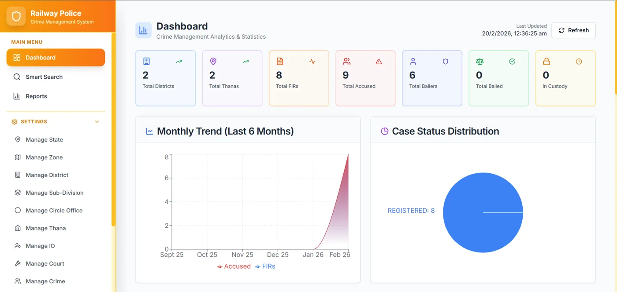The height and width of the screenshot is (292, 617).
Task: Click the Manage State pin icon
Action: tap(18, 139)
